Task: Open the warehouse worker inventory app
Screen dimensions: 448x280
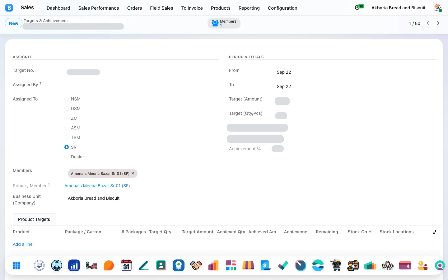Action: coord(353,265)
